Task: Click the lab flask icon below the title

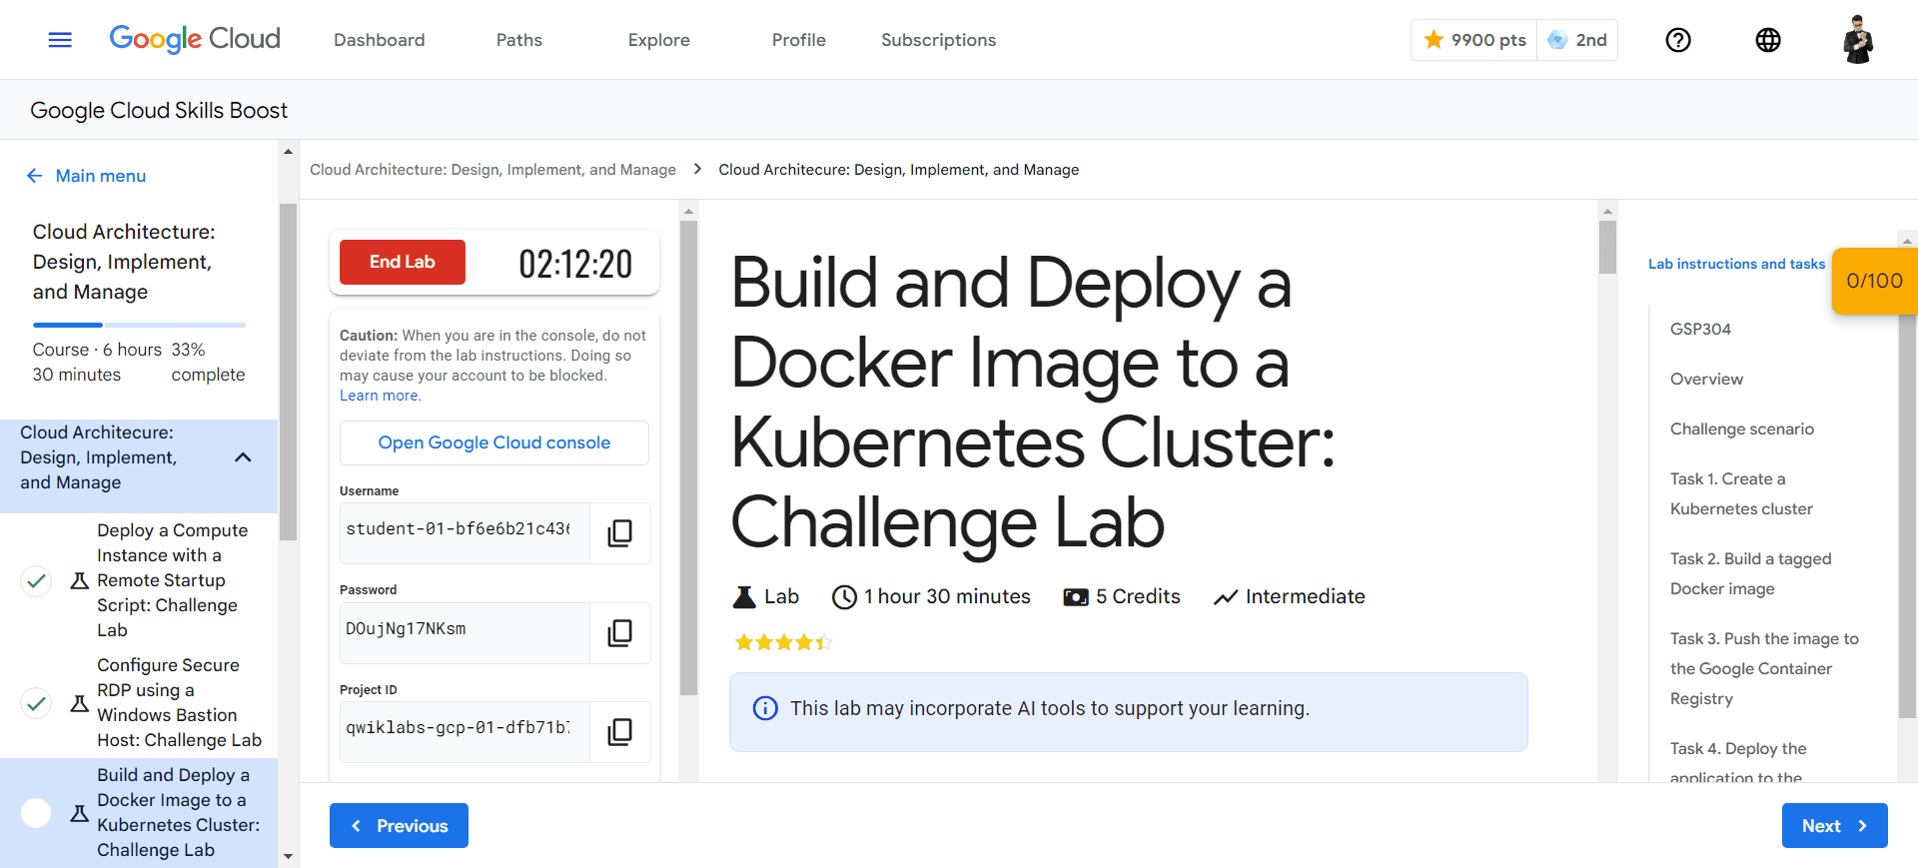Action: [744, 597]
